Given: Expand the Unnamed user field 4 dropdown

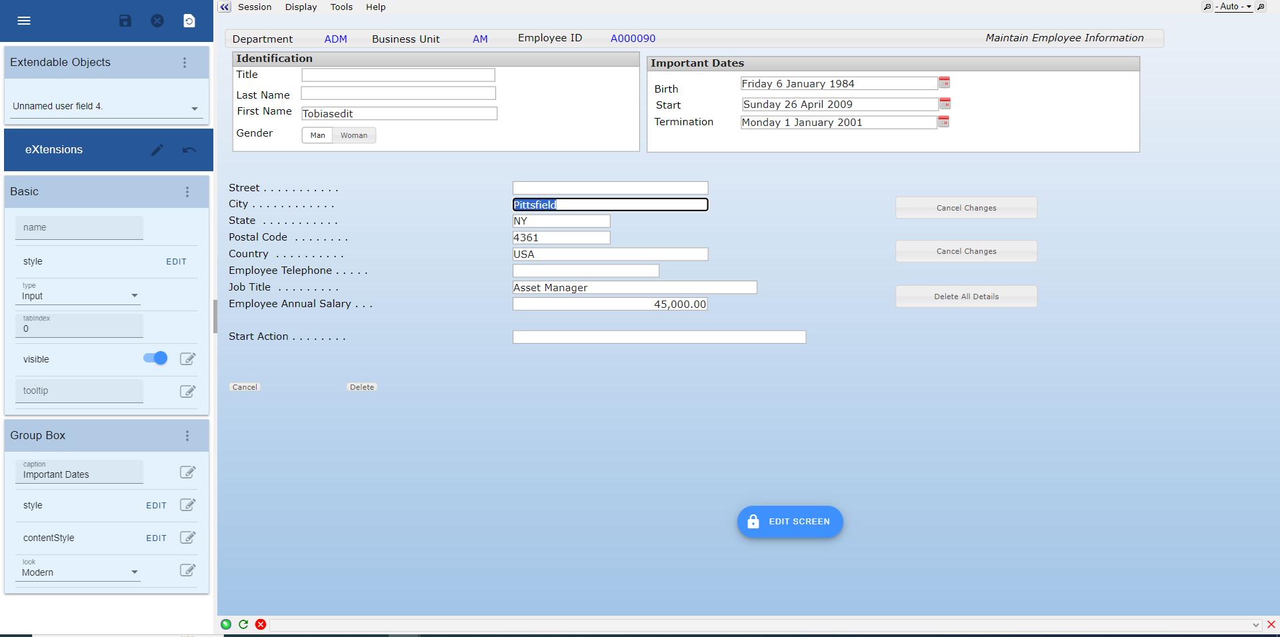Looking at the screenshot, I should tap(194, 108).
